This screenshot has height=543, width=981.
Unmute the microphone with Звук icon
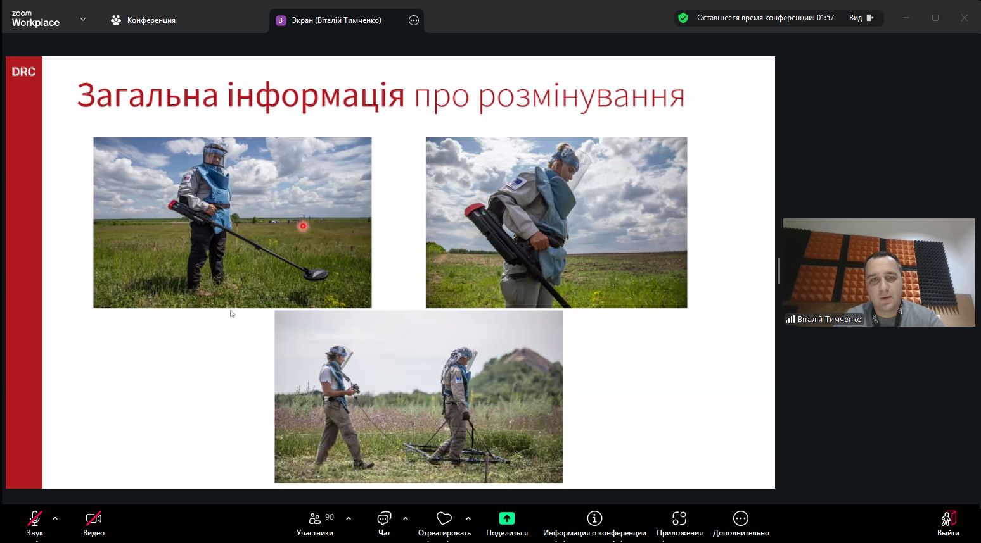[x=34, y=520]
